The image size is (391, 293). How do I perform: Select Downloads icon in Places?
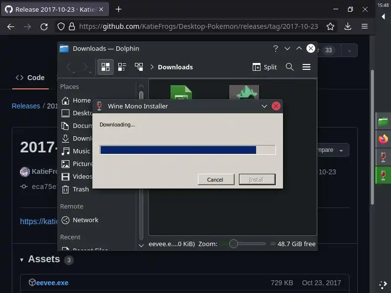coord(65,139)
